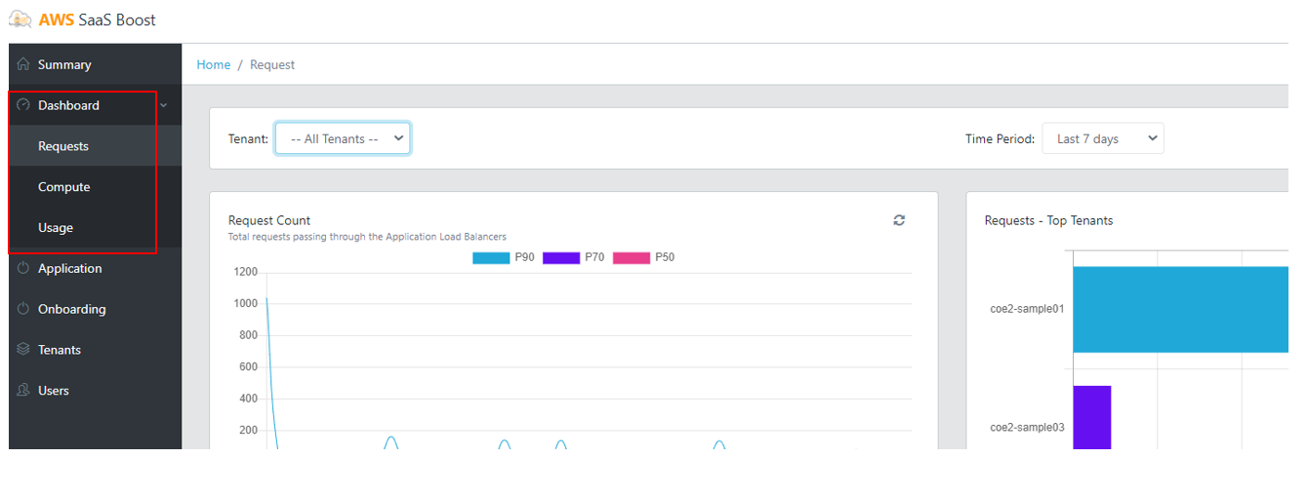Open the All Tenants dropdown
Viewport: 1308px width, 496px height.
click(343, 138)
